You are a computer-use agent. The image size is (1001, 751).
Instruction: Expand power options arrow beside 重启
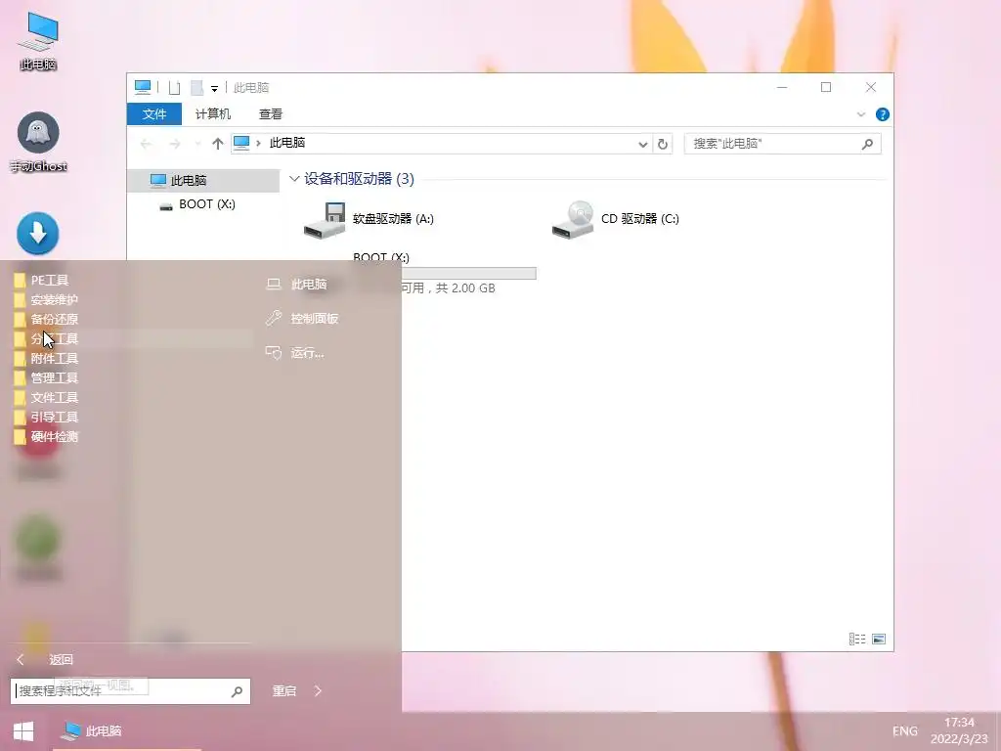[x=318, y=691]
